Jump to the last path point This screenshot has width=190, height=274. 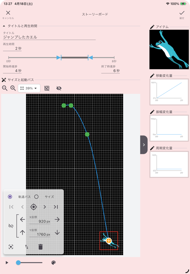[56, 207]
